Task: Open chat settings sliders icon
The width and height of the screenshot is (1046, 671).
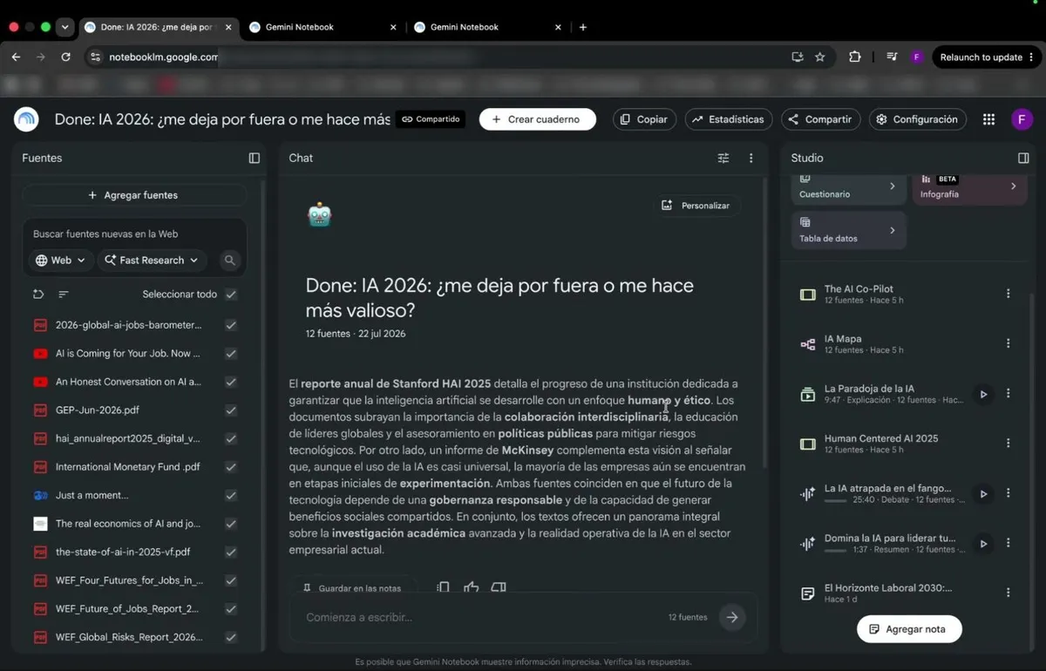Action: coord(723,158)
